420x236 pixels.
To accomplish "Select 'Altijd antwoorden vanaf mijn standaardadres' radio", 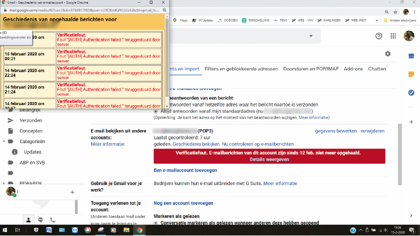I will tap(156, 111).
